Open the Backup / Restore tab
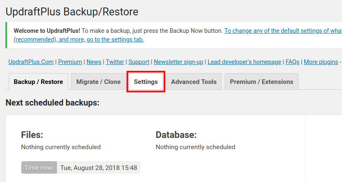Screen dimensions: 342x182 pos(38,82)
